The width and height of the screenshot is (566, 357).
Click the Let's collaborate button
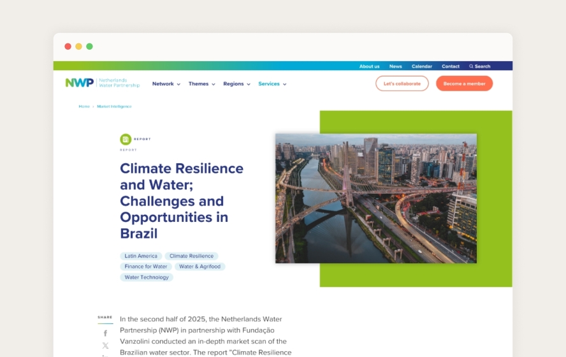pos(402,84)
